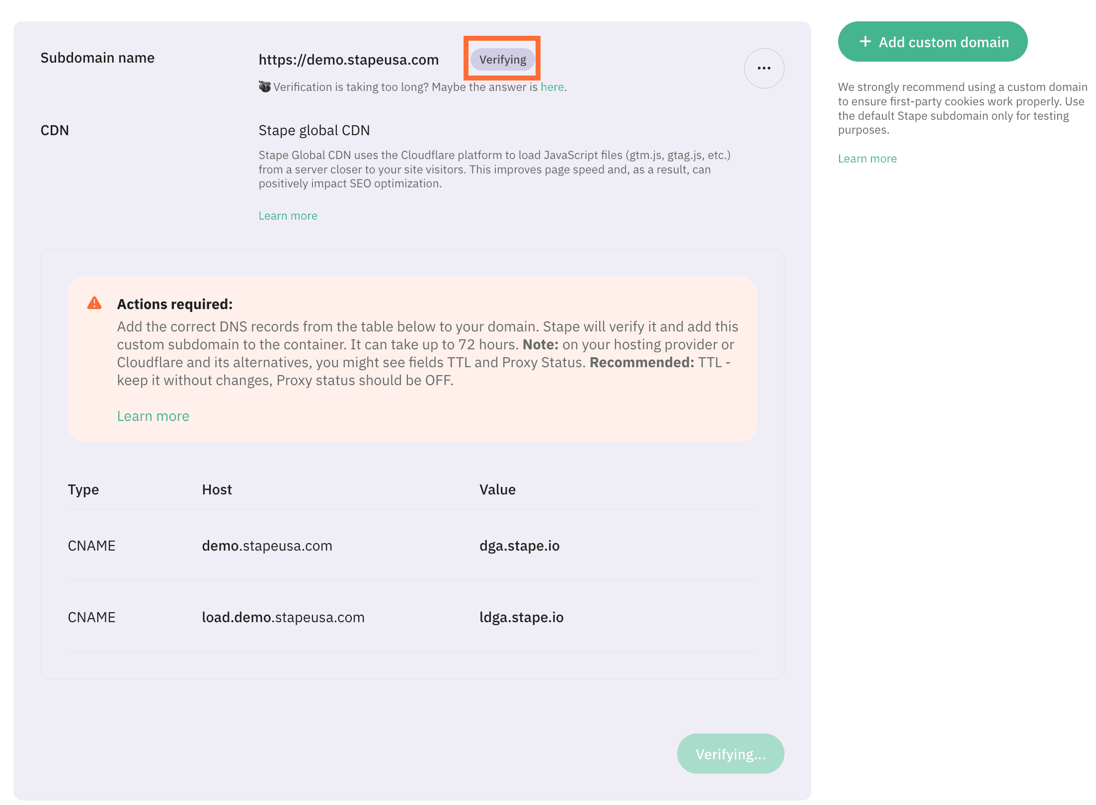Click the host entry demo.stapeusa.com
The width and height of the screenshot is (1096, 805).
(x=267, y=545)
